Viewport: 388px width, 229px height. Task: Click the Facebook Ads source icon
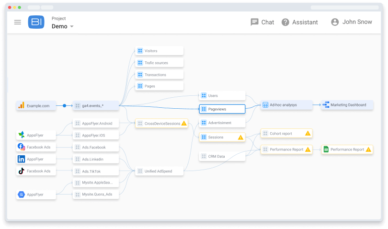click(x=21, y=147)
